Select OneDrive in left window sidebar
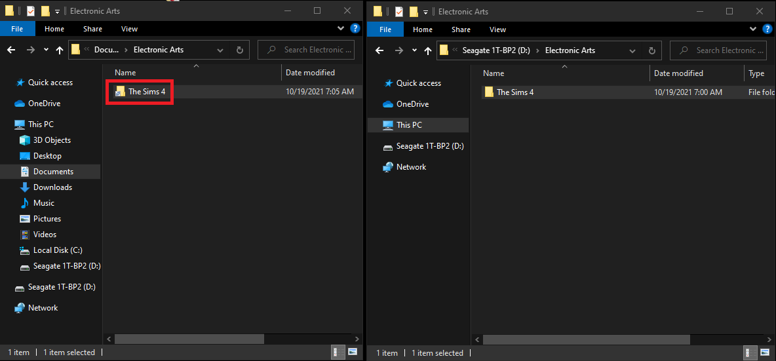 [x=45, y=104]
